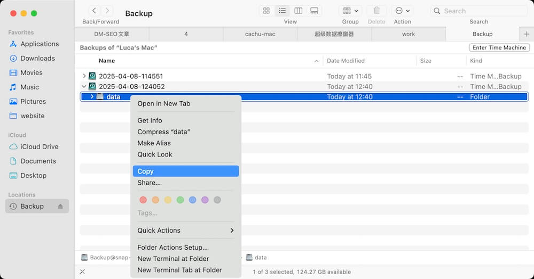This screenshot has width=534, height=279.
Task: Select the Backup tab
Action: click(483, 34)
